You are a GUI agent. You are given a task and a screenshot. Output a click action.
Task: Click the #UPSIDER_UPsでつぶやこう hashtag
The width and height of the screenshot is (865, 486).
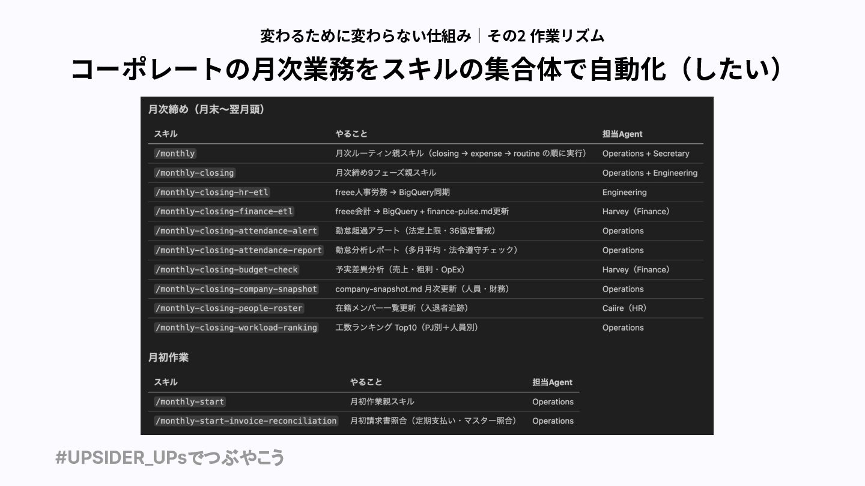pos(169,458)
